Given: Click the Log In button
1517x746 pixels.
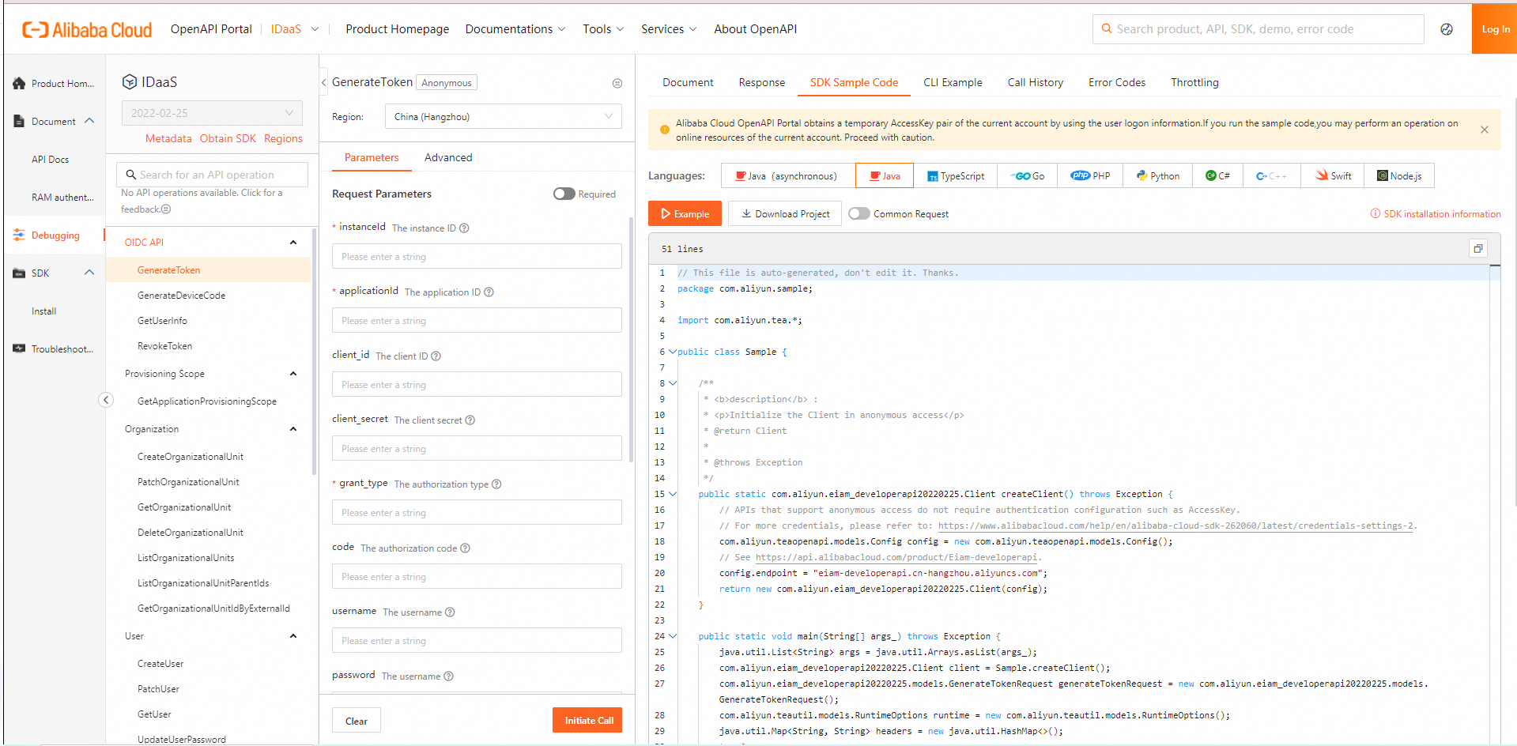Looking at the screenshot, I should [x=1494, y=29].
